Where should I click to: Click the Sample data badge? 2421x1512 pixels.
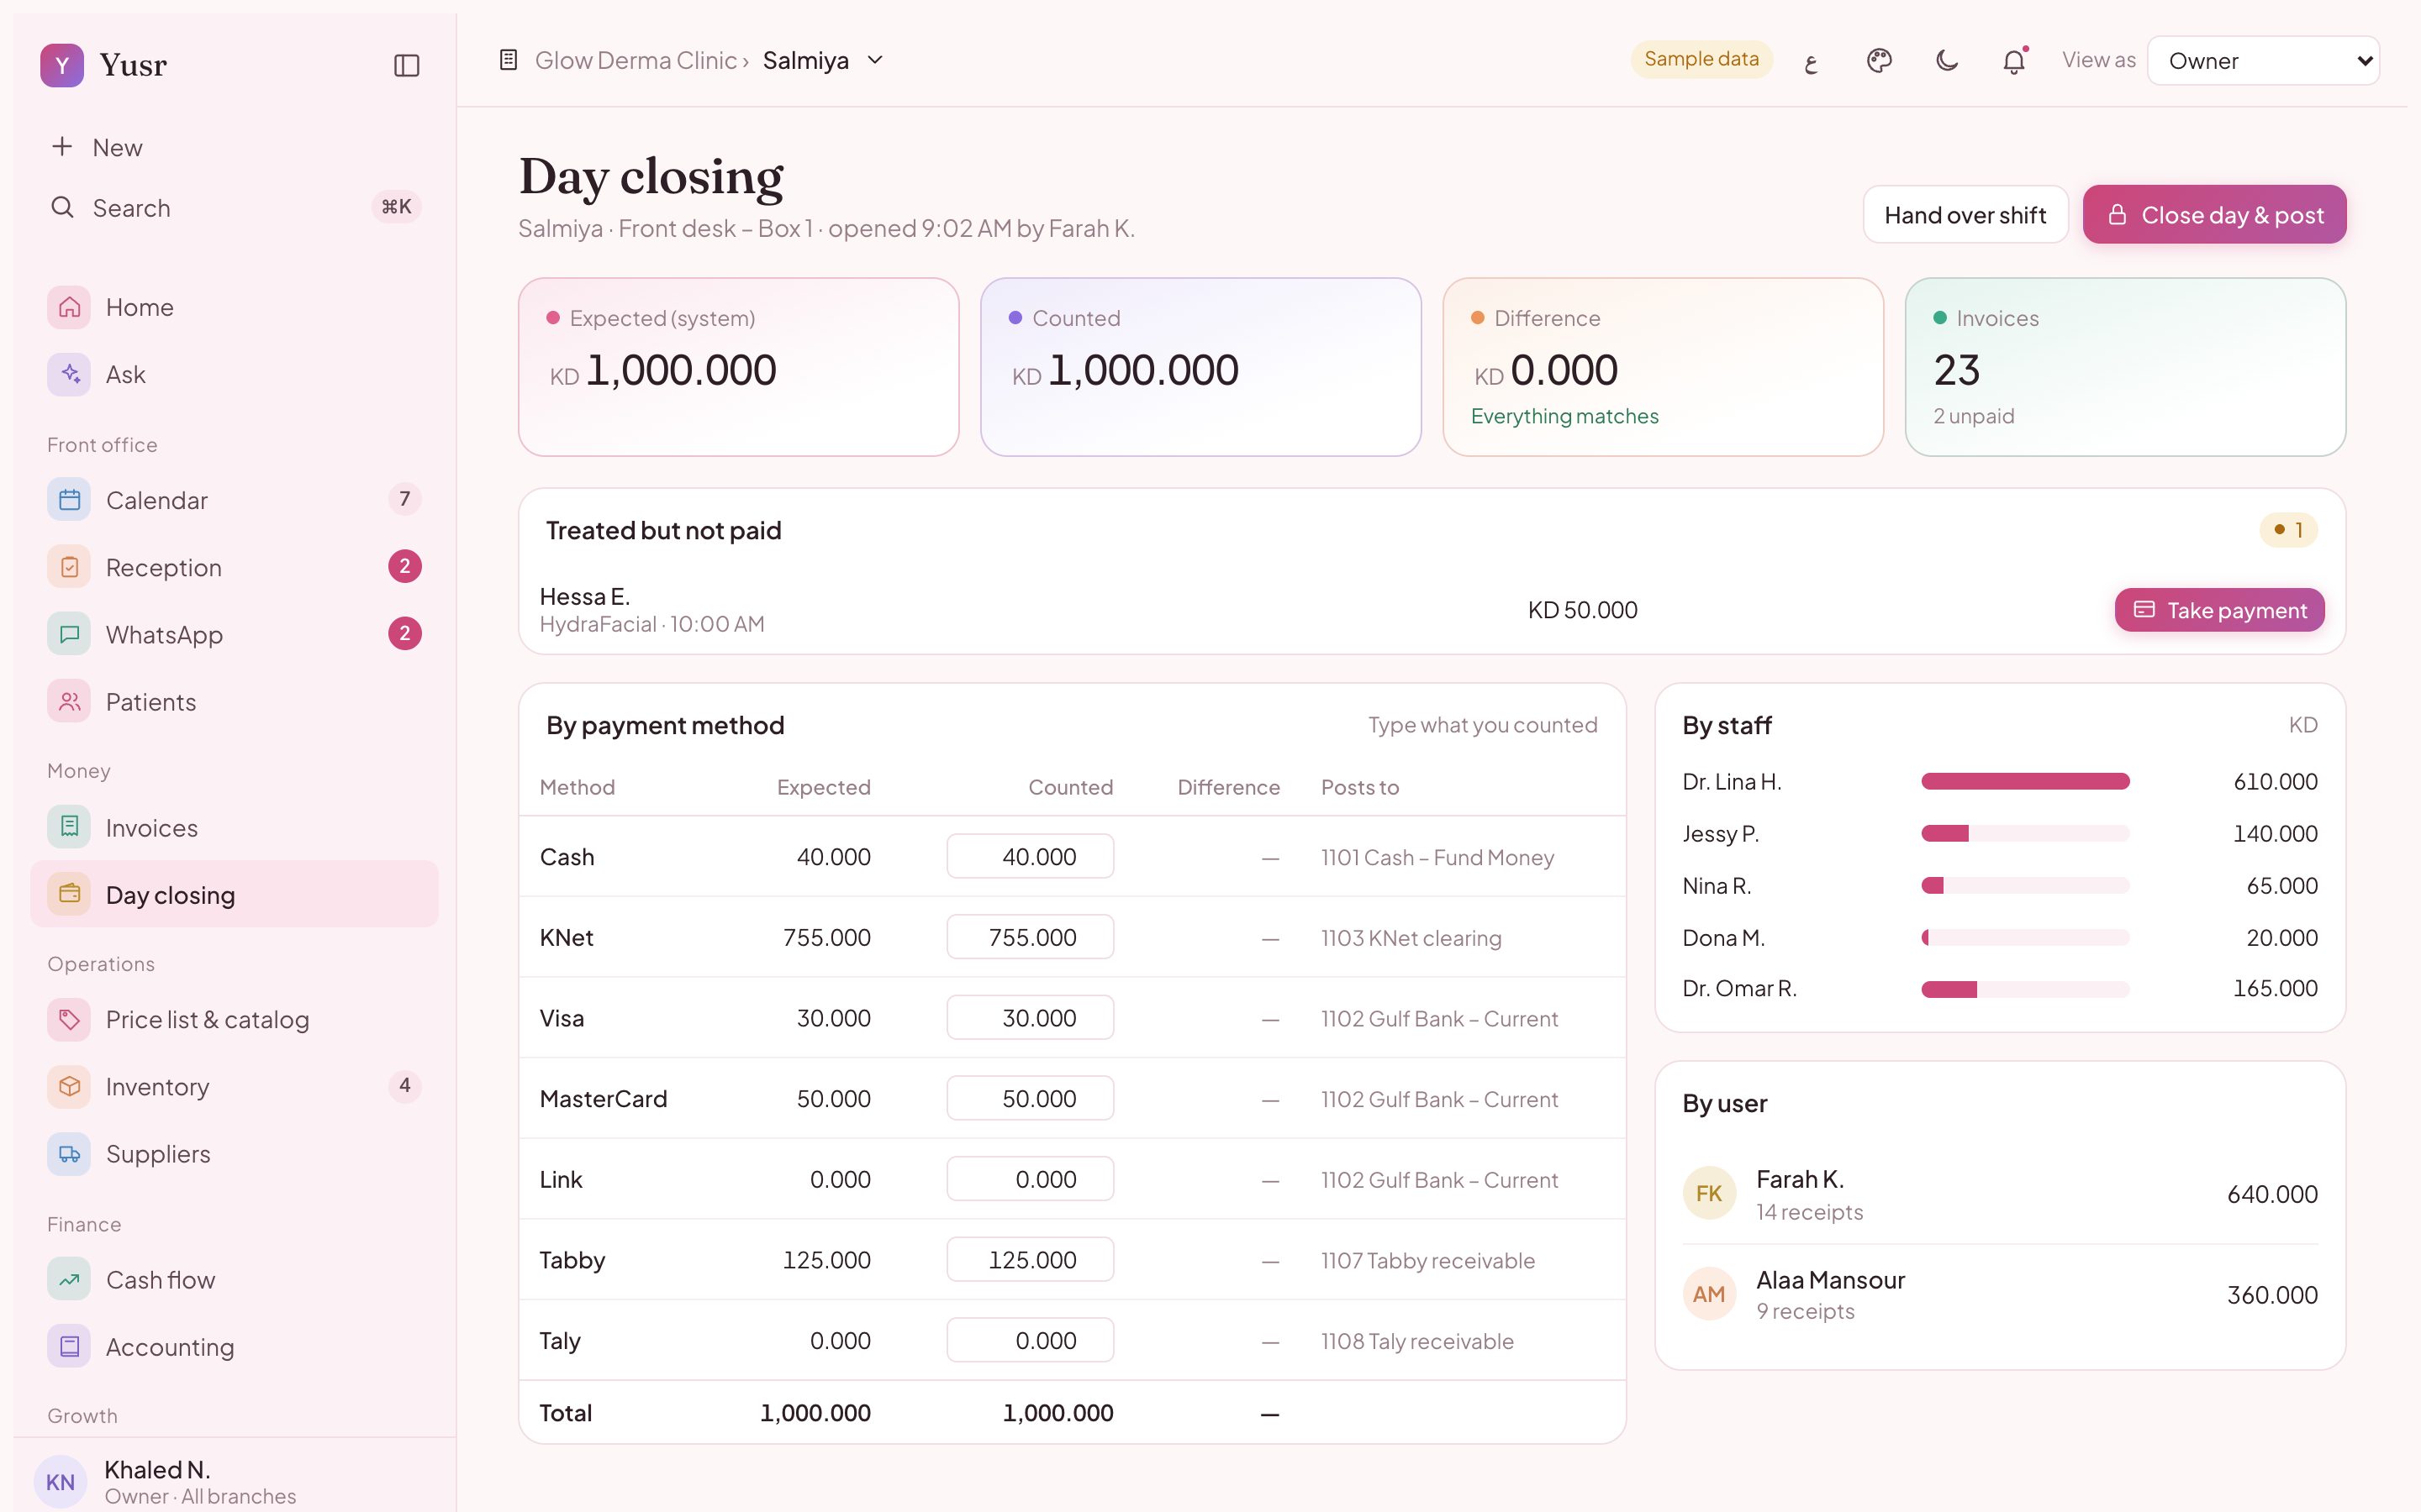coord(1701,59)
